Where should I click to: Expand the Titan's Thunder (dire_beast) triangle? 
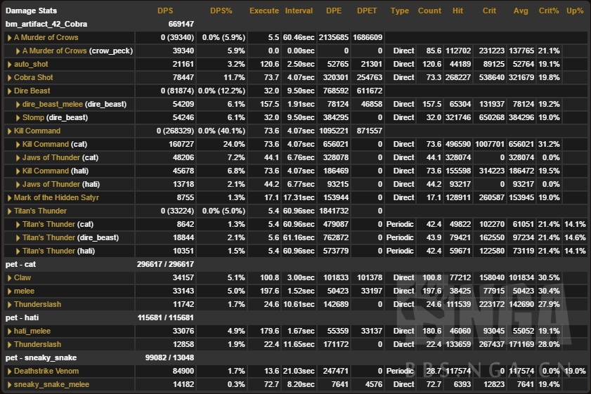pyautogui.click(x=18, y=237)
